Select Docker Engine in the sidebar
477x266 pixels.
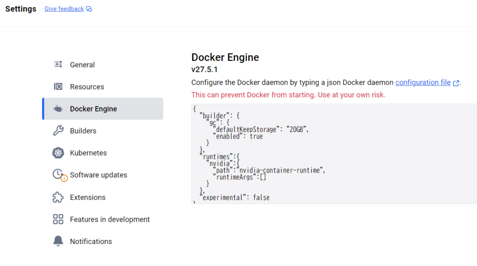click(93, 109)
